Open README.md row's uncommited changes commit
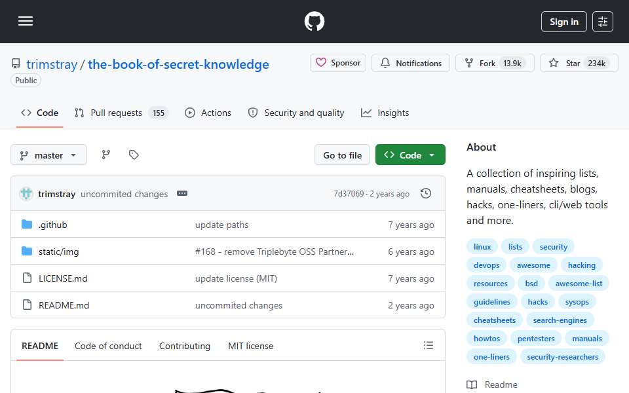Screen dimensions: 629x393 (238, 306)
